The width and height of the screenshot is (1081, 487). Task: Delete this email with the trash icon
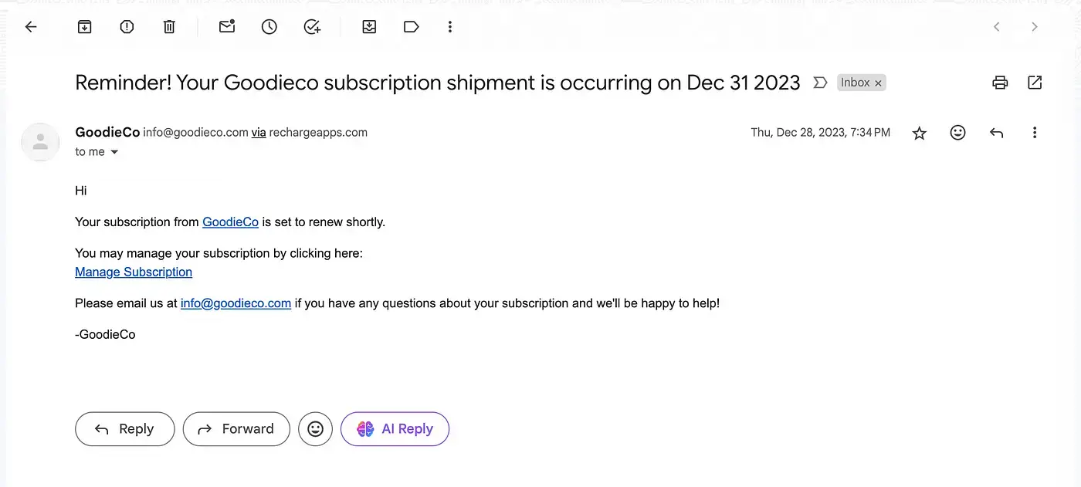click(169, 27)
